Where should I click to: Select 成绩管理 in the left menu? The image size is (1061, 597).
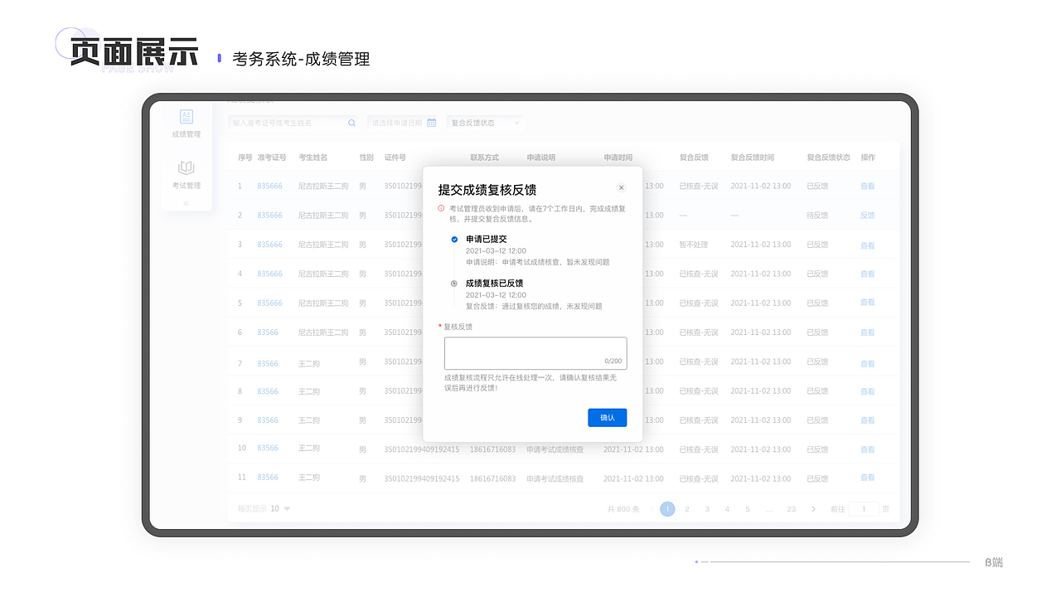(x=186, y=133)
